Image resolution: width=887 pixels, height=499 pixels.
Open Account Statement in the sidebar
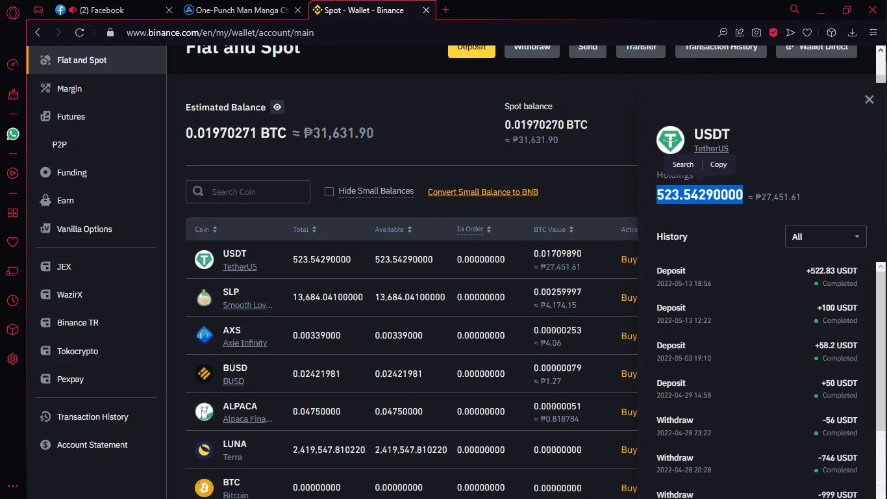97,445
